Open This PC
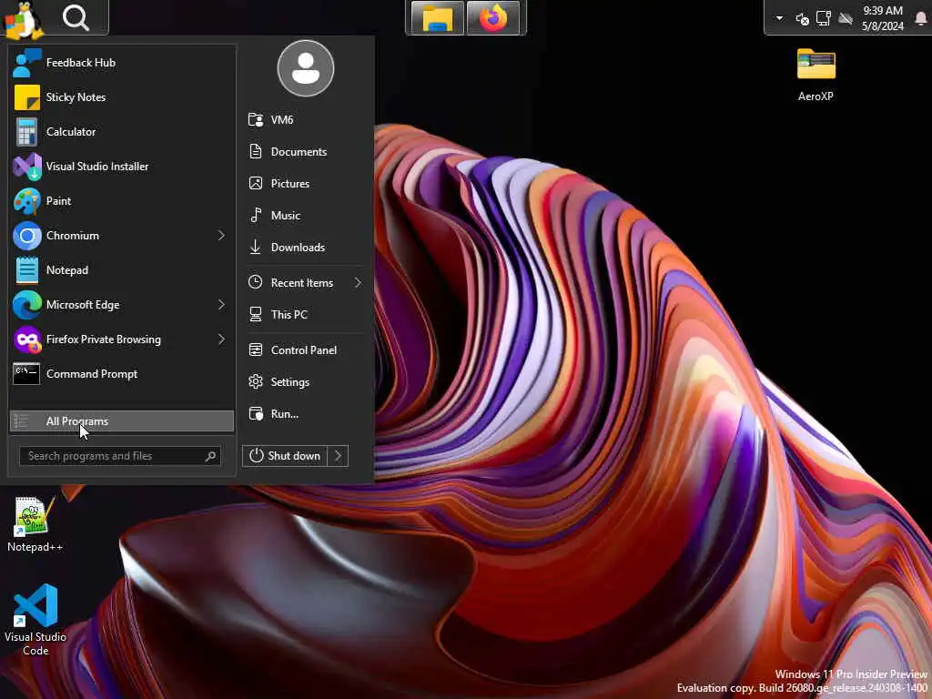This screenshot has width=932, height=699. click(305, 314)
